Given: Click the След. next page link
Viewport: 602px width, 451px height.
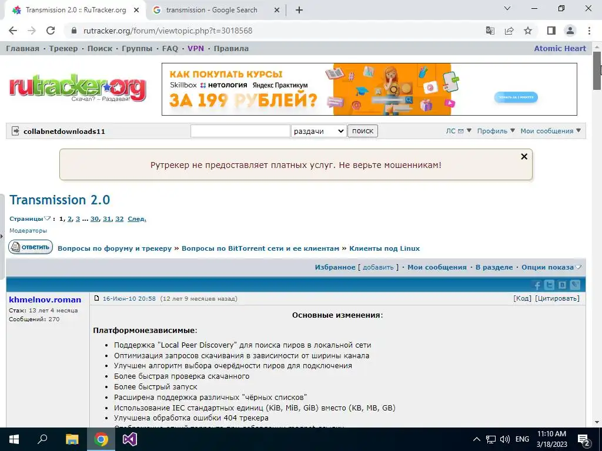Looking at the screenshot, I should (137, 219).
